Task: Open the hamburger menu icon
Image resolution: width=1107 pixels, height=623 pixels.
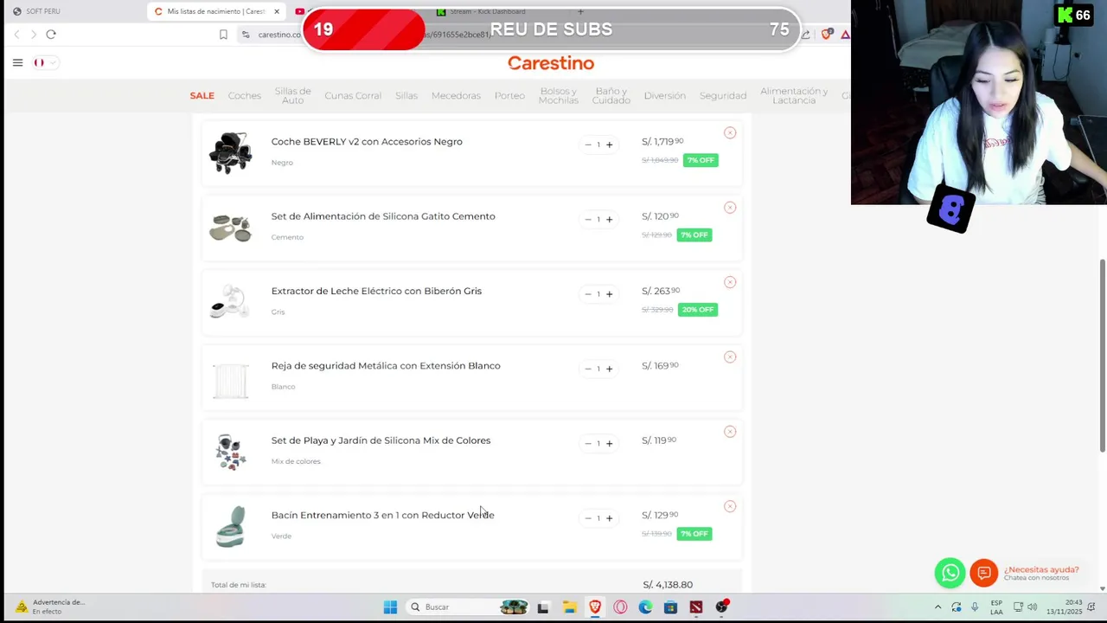Action: click(17, 62)
